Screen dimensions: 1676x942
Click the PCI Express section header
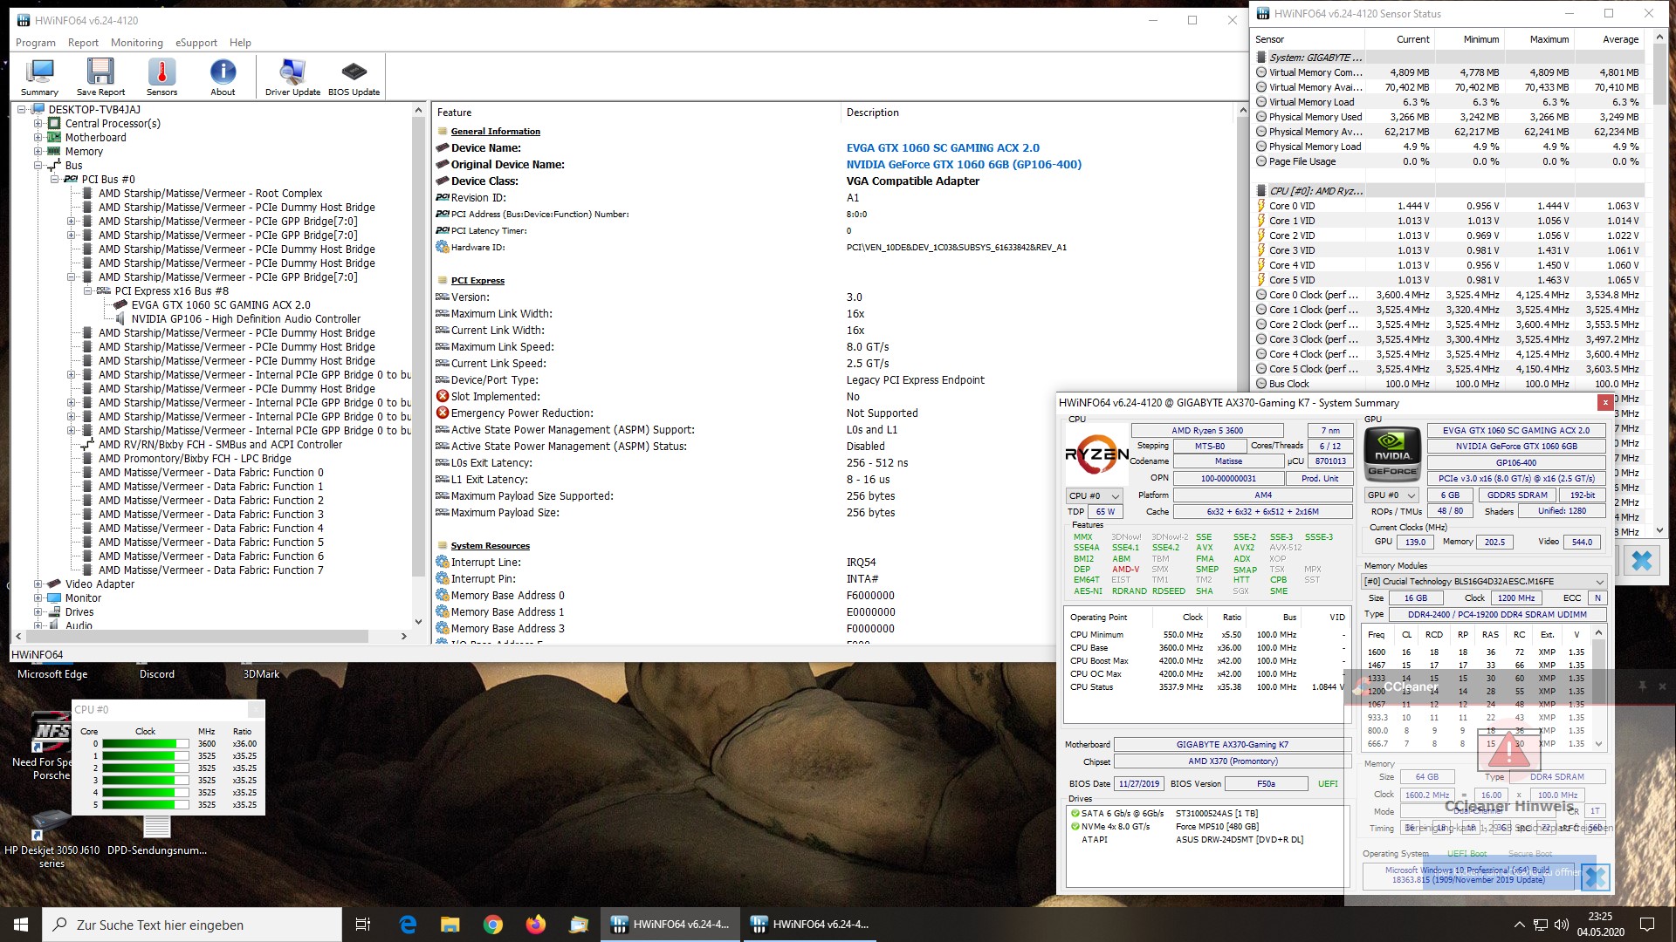(x=477, y=281)
